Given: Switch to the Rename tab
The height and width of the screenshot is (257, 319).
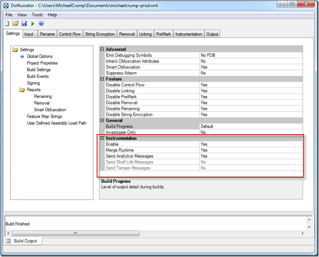Looking at the screenshot, I should (47, 34).
